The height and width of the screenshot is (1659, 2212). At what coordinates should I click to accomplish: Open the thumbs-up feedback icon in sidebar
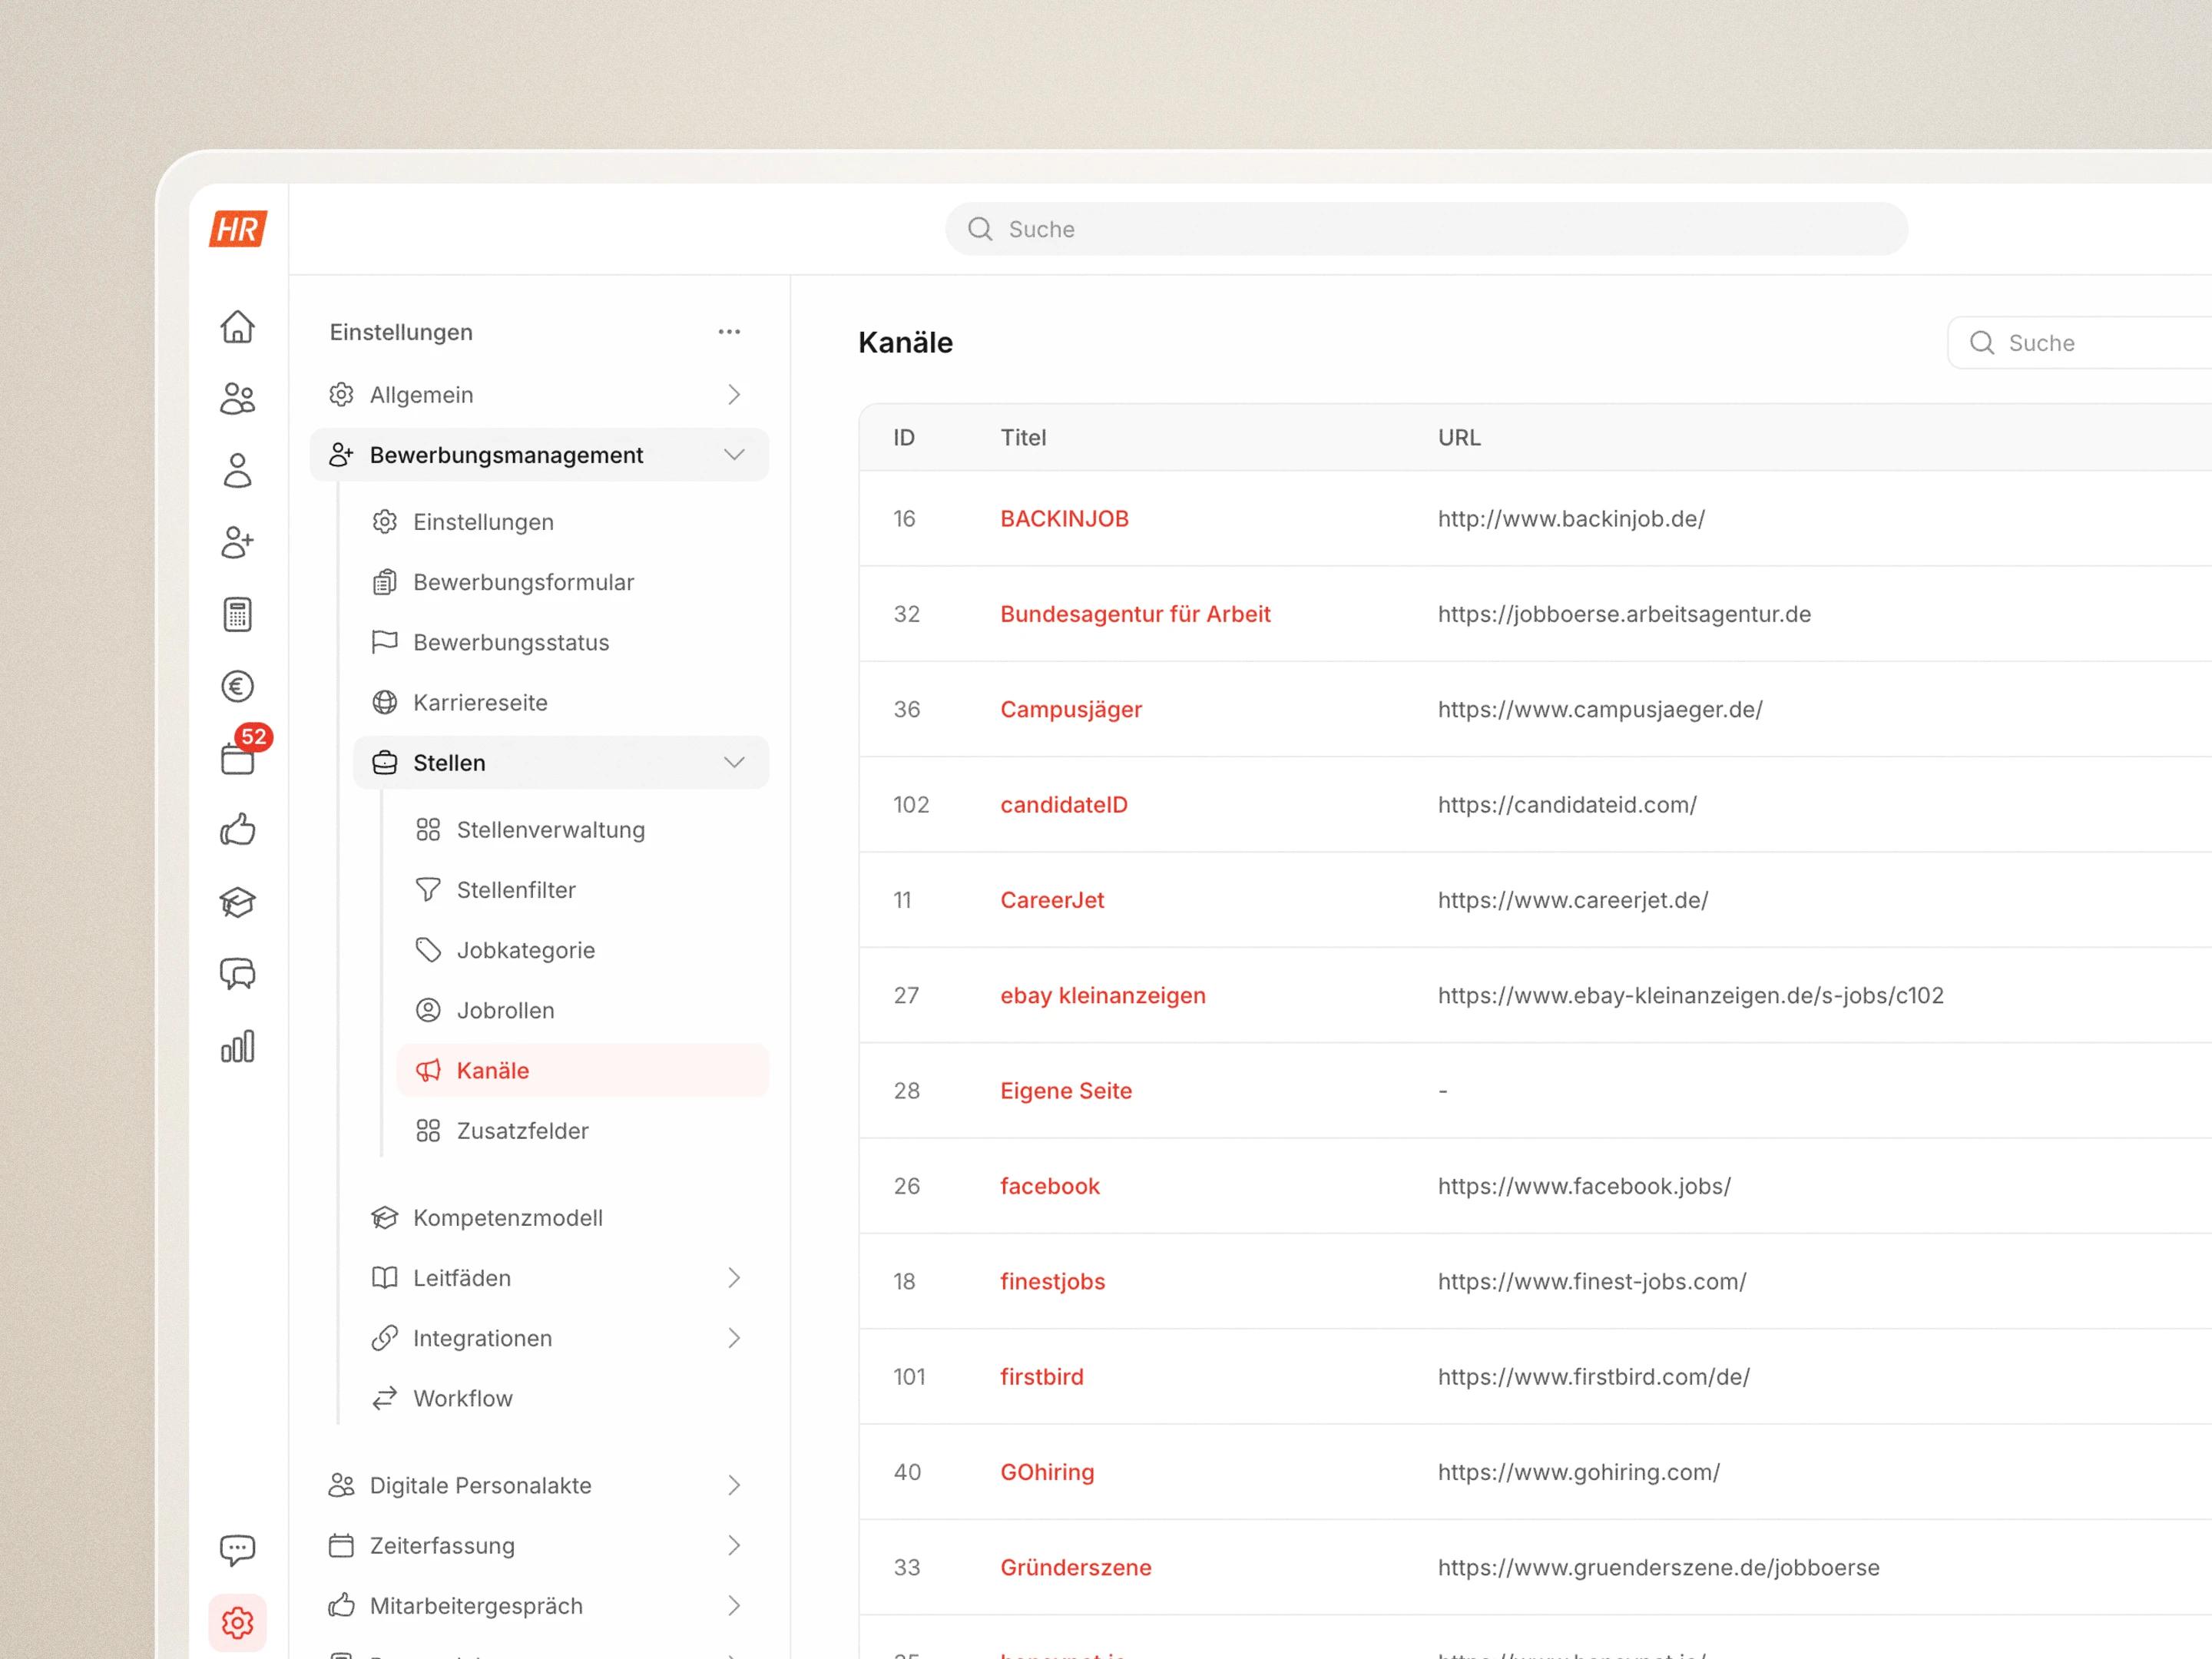coord(237,830)
